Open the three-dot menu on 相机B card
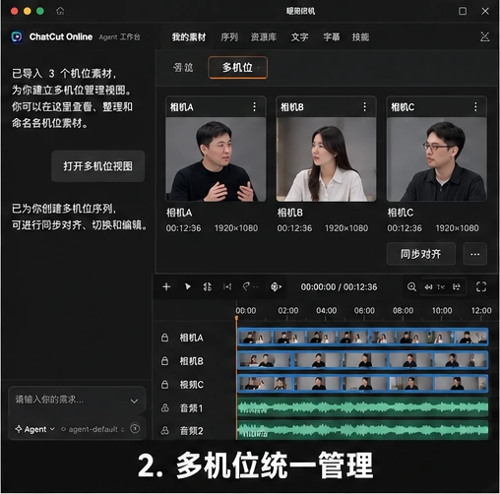Screen dimensions: 500x494 (x=365, y=106)
